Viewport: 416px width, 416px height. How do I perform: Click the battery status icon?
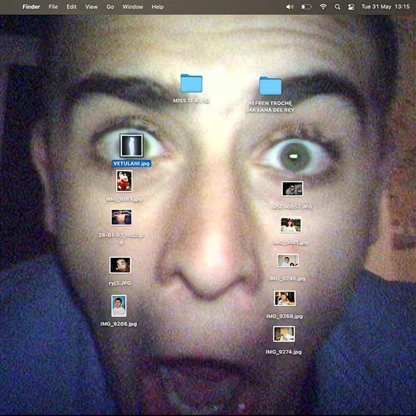click(x=306, y=7)
